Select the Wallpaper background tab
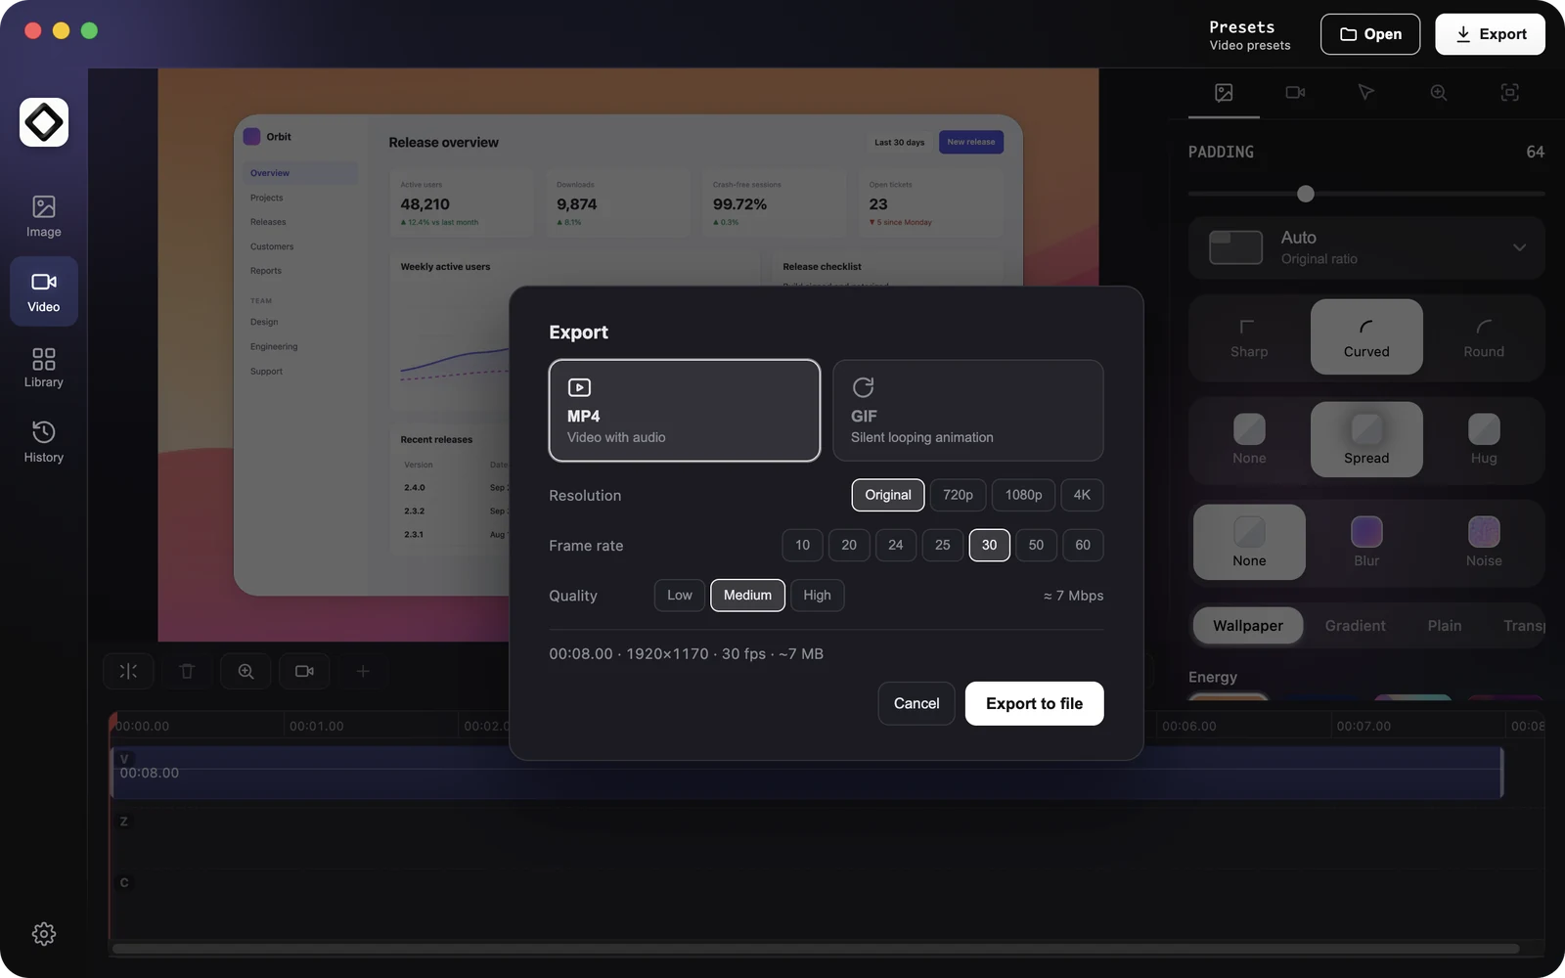The image size is (1565, 978). (x=1248, y=626)
